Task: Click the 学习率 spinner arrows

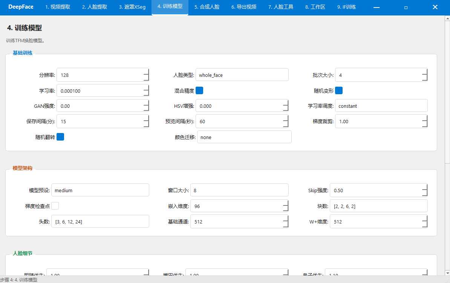Action: click(146, 91)
